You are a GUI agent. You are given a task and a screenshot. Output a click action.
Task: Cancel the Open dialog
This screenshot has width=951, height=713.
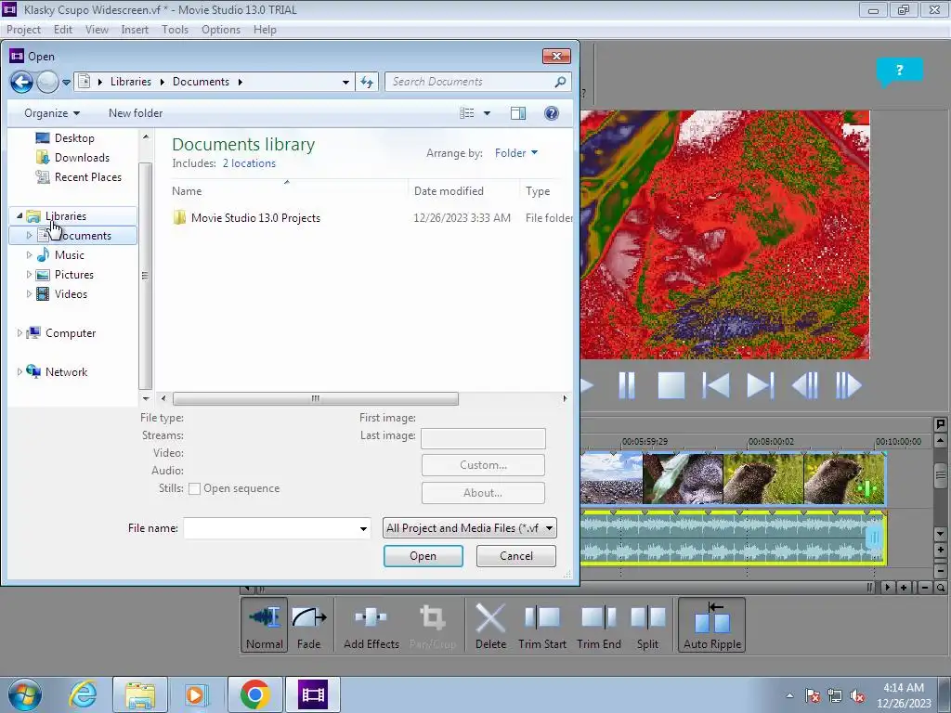pyautogui.click(x=516, y=556)
